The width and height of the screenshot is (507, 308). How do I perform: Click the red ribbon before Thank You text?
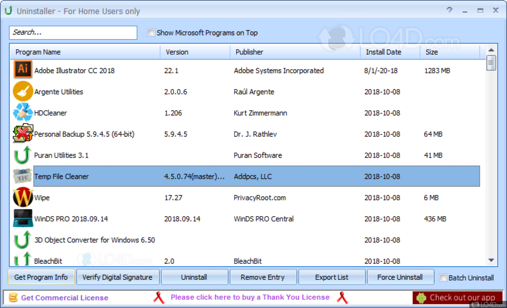159,297
